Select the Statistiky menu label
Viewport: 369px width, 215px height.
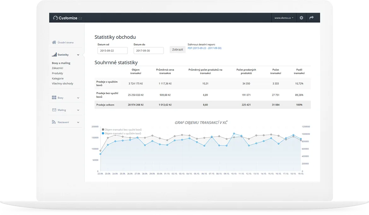pyautogui.click(x=63, y=55)
